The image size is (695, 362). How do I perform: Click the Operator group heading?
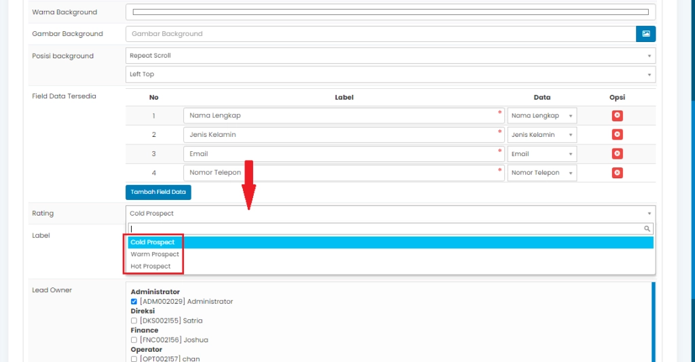point(147,350)
